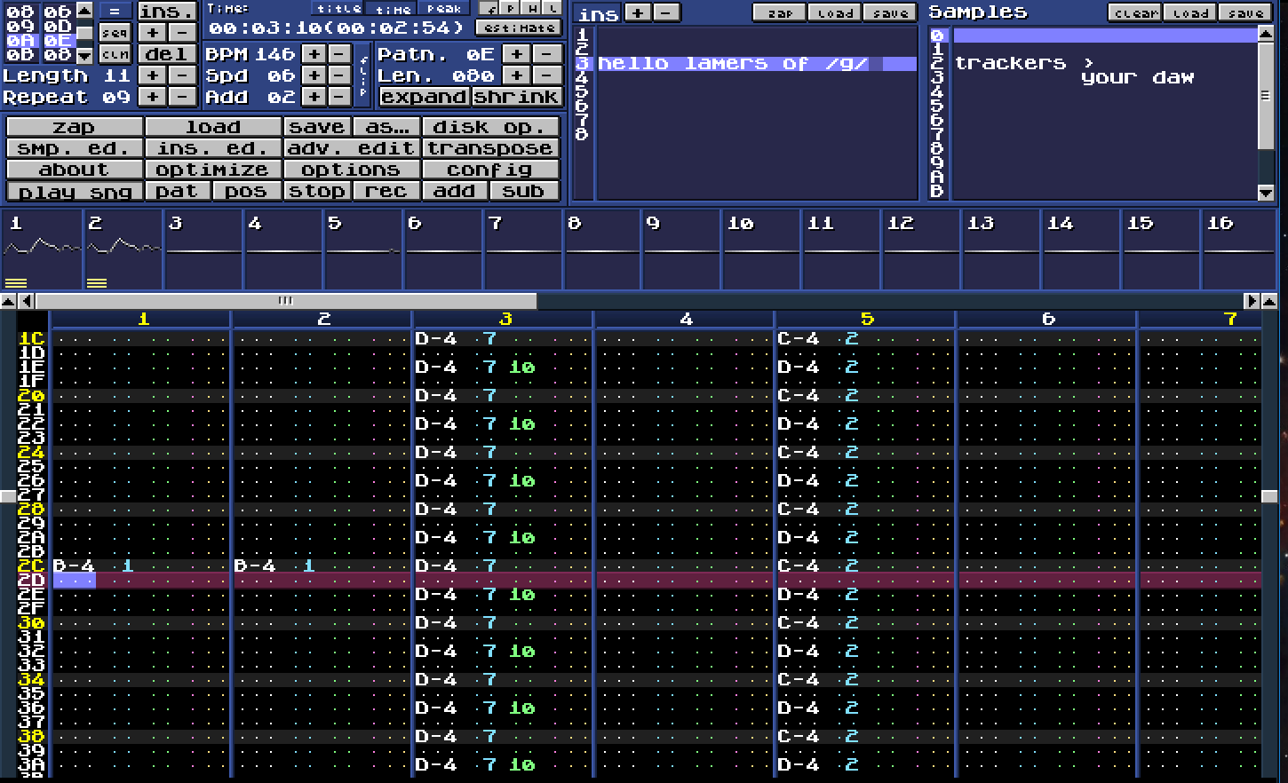The image size is (1288, 783).
Task: Open the about screen
Action: click(x=75, y=170)
